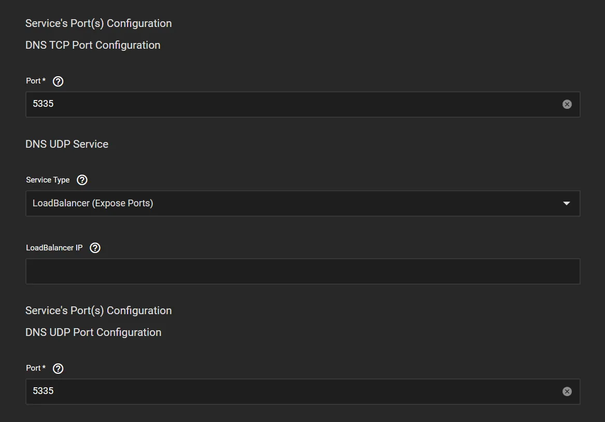Click Service's Port(s) Configuration heading above DNS UDP

coord(99,311)
